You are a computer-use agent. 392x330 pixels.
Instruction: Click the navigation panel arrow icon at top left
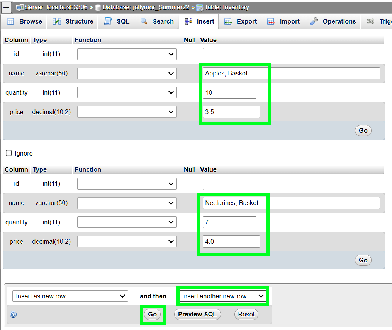(x=6, y=7)
